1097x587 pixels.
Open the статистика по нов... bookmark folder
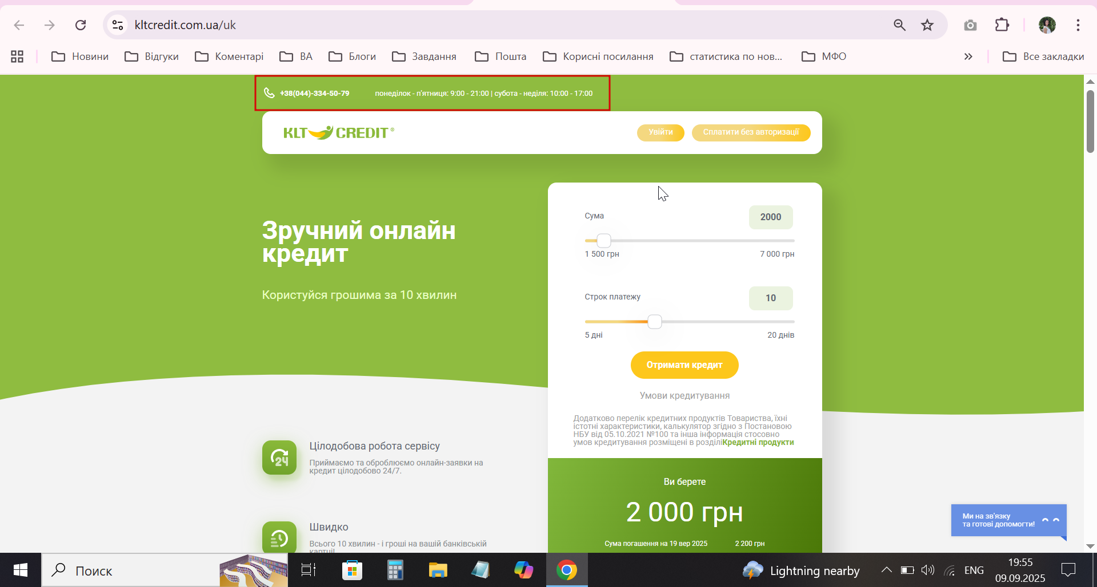click(726, 56)
